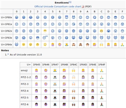The width and height of the screenshot is (126, 108).
Task: Click the FITZ-5 raising hand emoji under 1F64B
Action: [x=64, y=98]
